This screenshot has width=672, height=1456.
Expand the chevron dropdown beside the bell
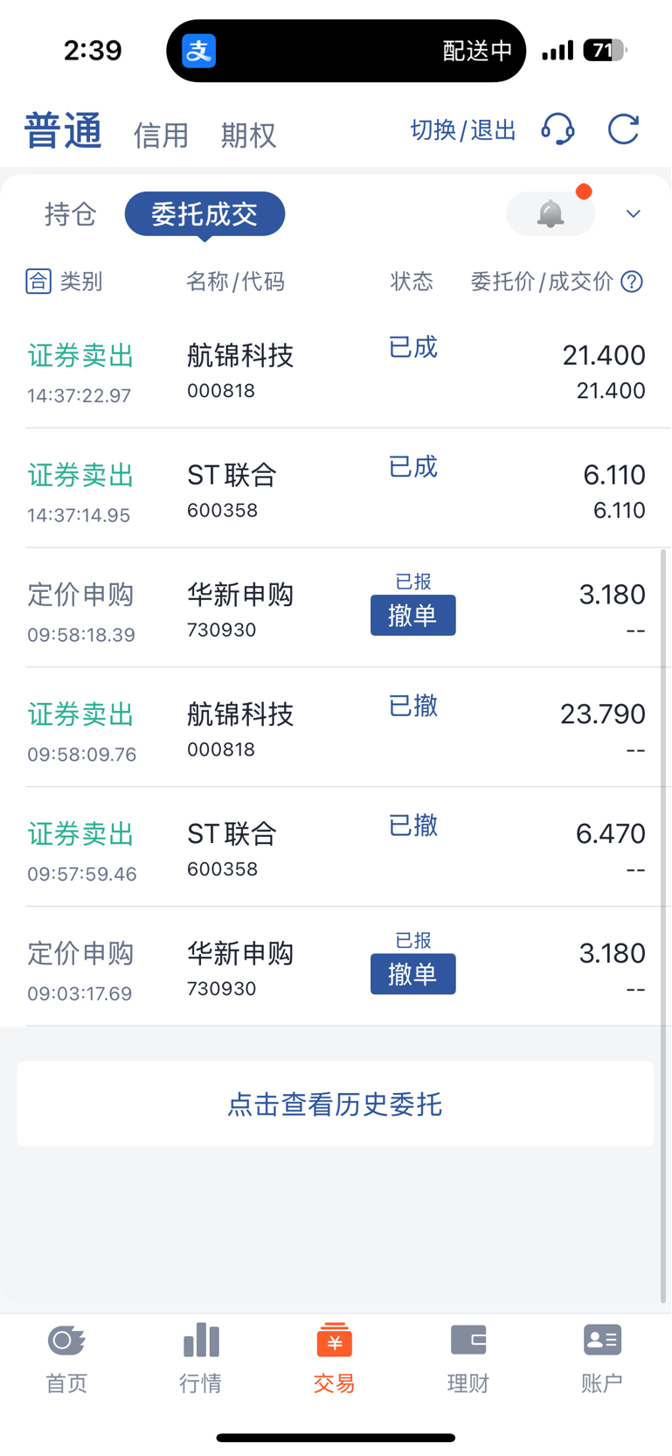[634, 214]
